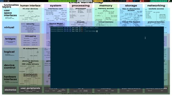
Task: Click the 6.72% CPU usage indicator
Action: pyautogui.click(x=130, y=1)
